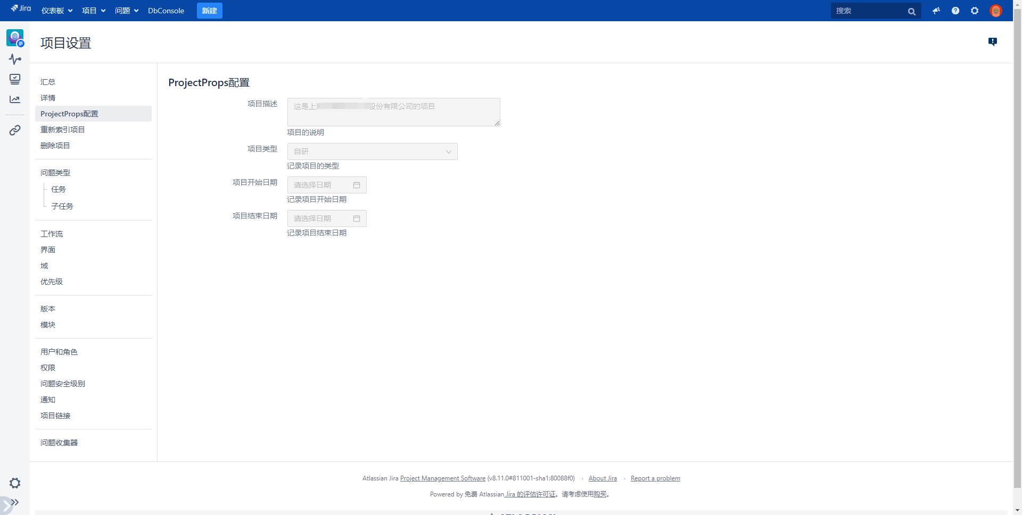Open the 问题 dropdown in top navigation
1022x515 pixels.
tap(127, 11)
